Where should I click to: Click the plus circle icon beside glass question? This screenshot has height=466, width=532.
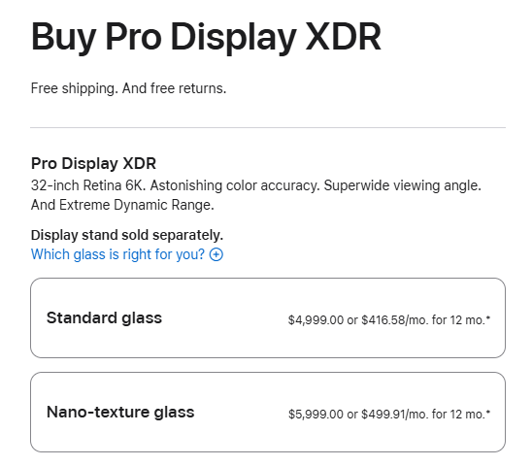coord(216,254)
